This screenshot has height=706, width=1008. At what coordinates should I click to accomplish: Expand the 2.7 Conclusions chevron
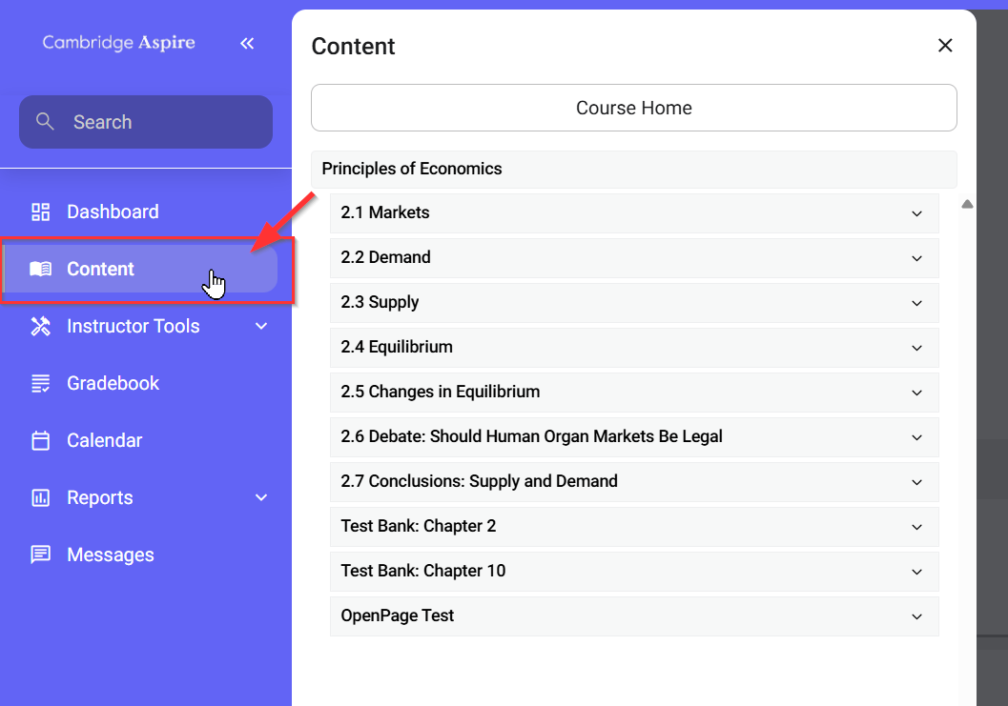pos(916,482)
